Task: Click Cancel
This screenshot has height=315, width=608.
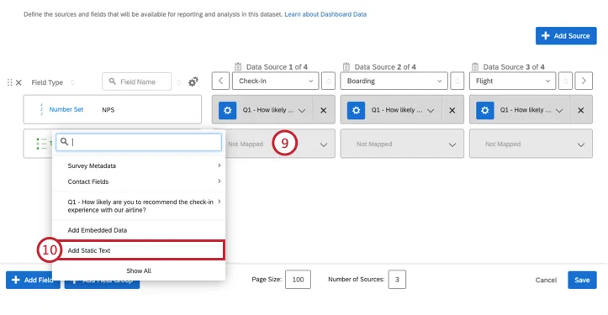Action: point(546,280)
